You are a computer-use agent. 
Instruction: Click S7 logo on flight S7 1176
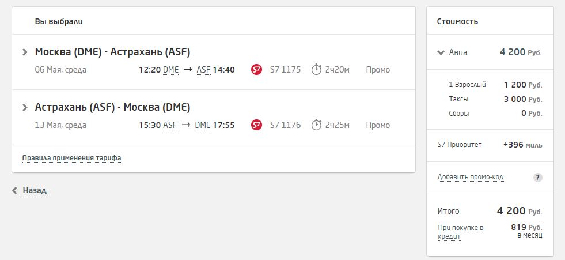[x=256, y=125]
